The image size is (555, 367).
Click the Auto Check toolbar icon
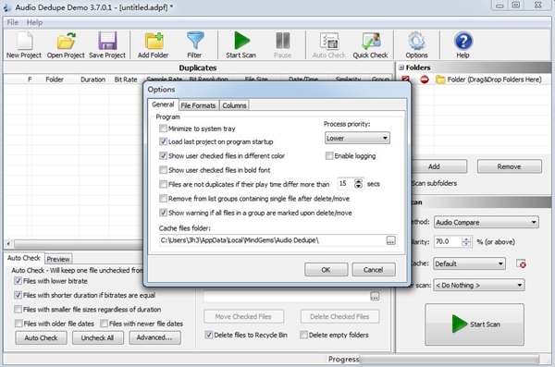point(328,45)
